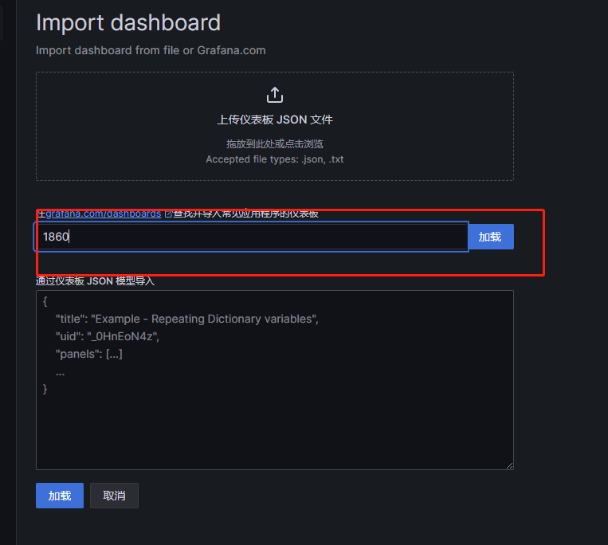This screenshot has height=545, width=608.
Task: Click the blue 加载 button beside the ID field
Action: 490,237
